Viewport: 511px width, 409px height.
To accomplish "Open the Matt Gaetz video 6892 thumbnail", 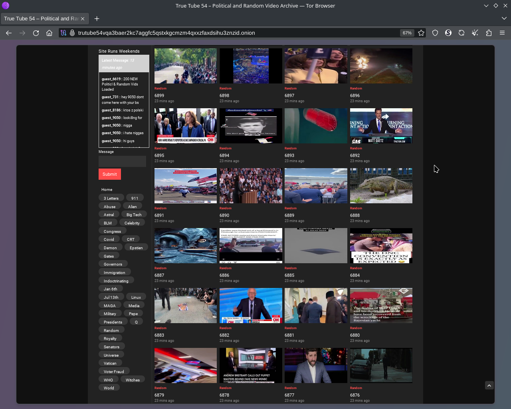I will tap(381, 126).
